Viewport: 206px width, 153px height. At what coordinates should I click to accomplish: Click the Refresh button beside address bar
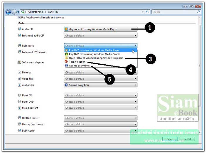(x=147, y=12)
